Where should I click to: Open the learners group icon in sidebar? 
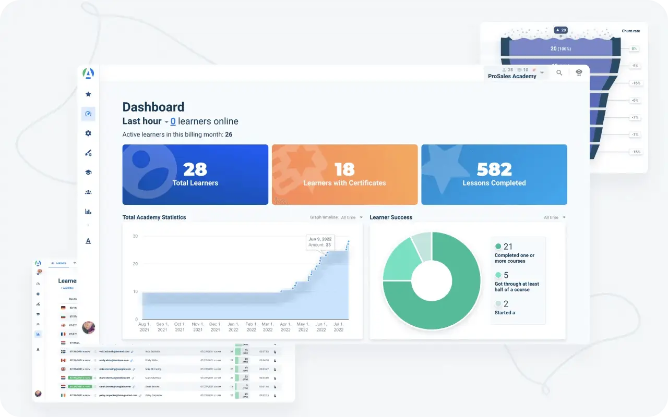click(x=88, y=192)
